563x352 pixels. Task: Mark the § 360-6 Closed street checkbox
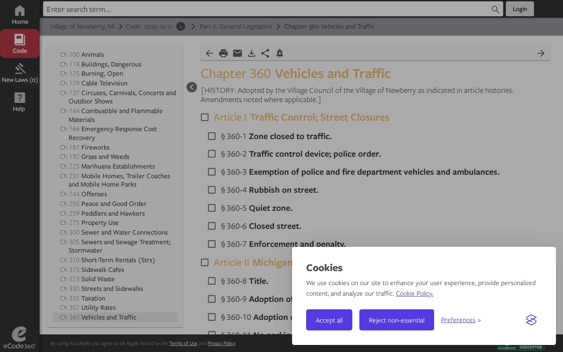click(212, 226)
